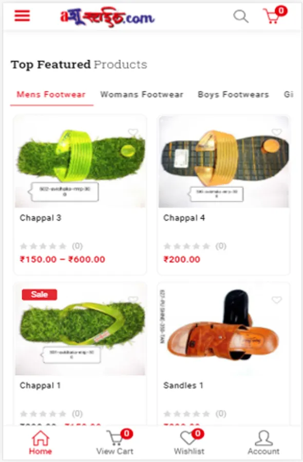Click the site logo in header

click(x=107, y=17)
